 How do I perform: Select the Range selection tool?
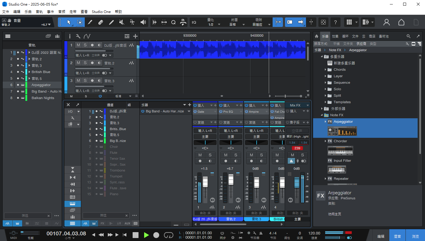point(79,22)
